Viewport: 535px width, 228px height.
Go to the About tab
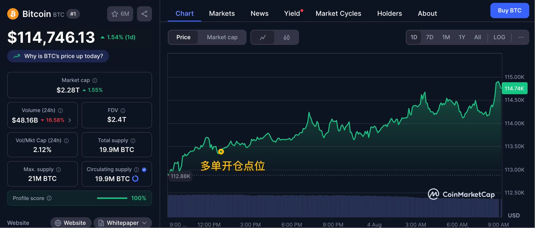[x=427, y=13]
